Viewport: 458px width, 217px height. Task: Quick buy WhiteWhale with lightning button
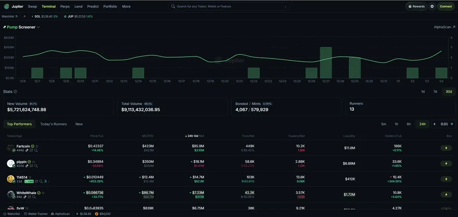pyautogui.click(x=446, y=194)
